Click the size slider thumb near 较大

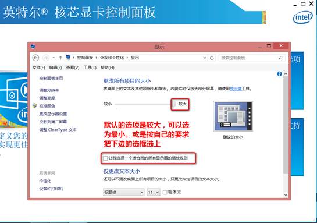(x=174, y=104)
